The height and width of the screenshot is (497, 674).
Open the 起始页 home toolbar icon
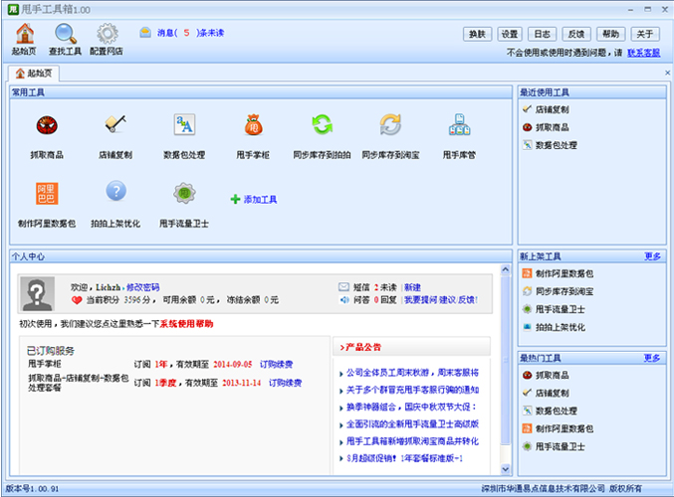pos(25,34)
